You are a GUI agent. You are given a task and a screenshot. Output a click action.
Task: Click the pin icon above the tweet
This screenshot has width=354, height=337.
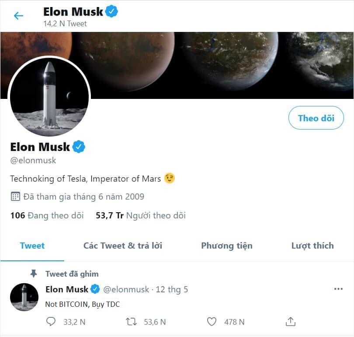click(34, 274)
